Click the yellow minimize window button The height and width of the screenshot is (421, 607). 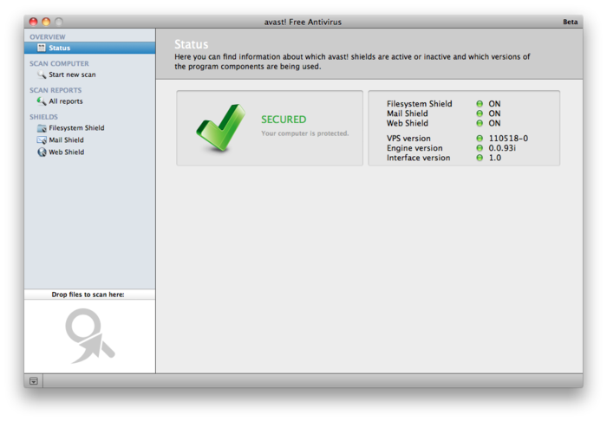tap(46, 22)
